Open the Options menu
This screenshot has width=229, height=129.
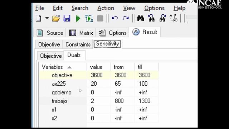pos(154,8)
